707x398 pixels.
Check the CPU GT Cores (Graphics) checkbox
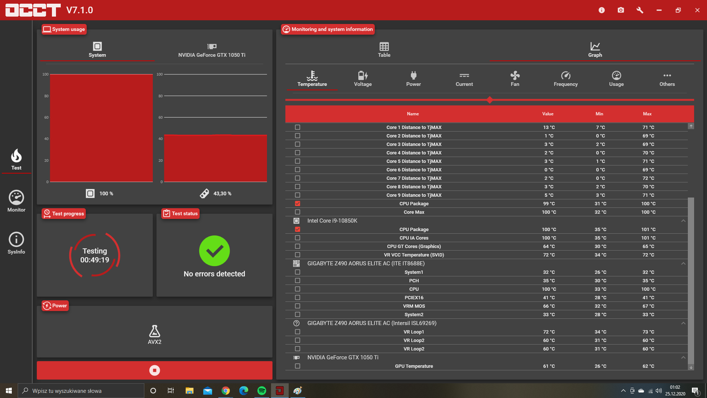click(x=298, y=246)
